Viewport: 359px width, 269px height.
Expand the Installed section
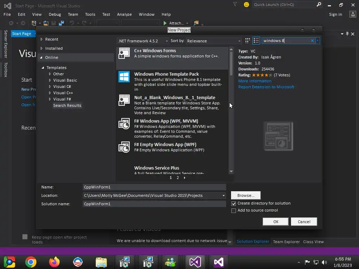[41, 48]
